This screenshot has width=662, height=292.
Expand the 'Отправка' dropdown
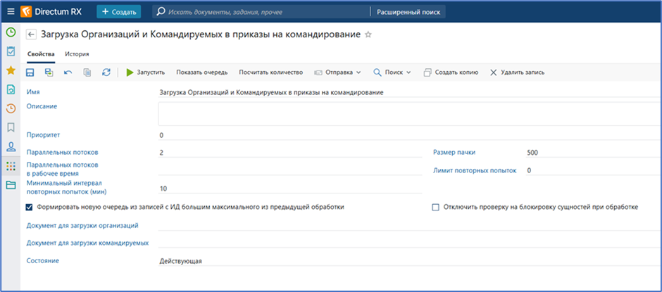coord(337,72)
